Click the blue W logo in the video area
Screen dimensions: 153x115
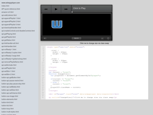[57, 24]
